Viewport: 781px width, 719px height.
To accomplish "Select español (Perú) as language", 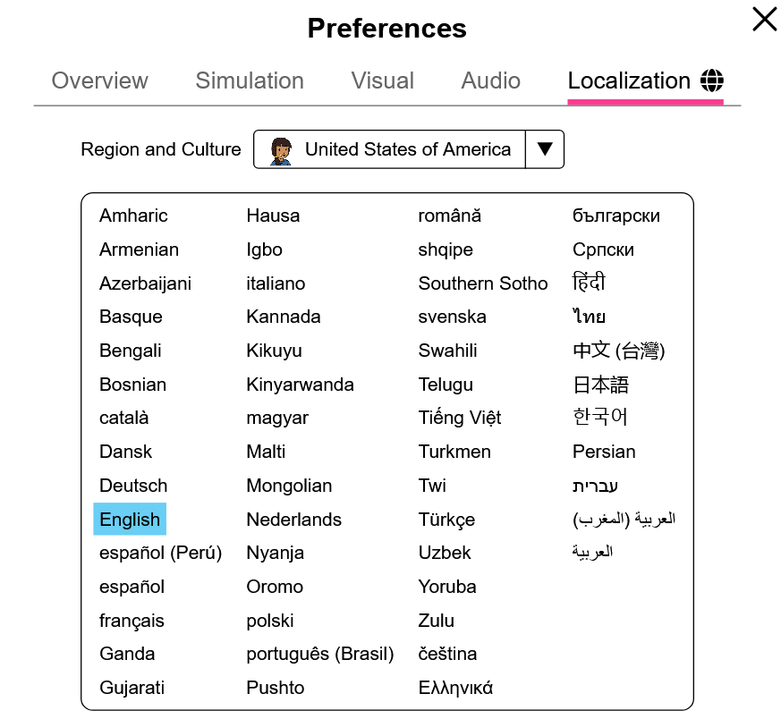I will (160, 554).
